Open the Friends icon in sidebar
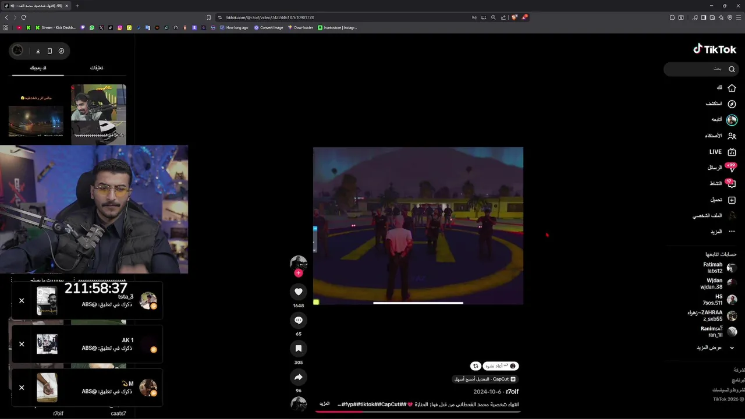The width and height of the screenshot is (745, 419). coord(732,136)
